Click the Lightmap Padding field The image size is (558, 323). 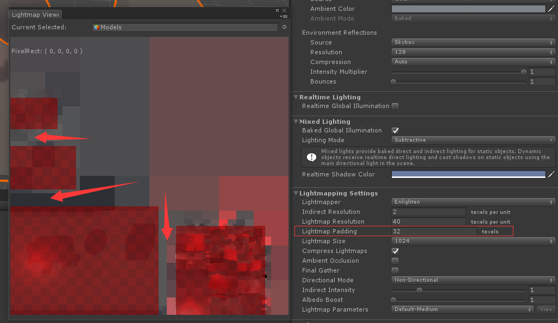[x=434, y=231]
